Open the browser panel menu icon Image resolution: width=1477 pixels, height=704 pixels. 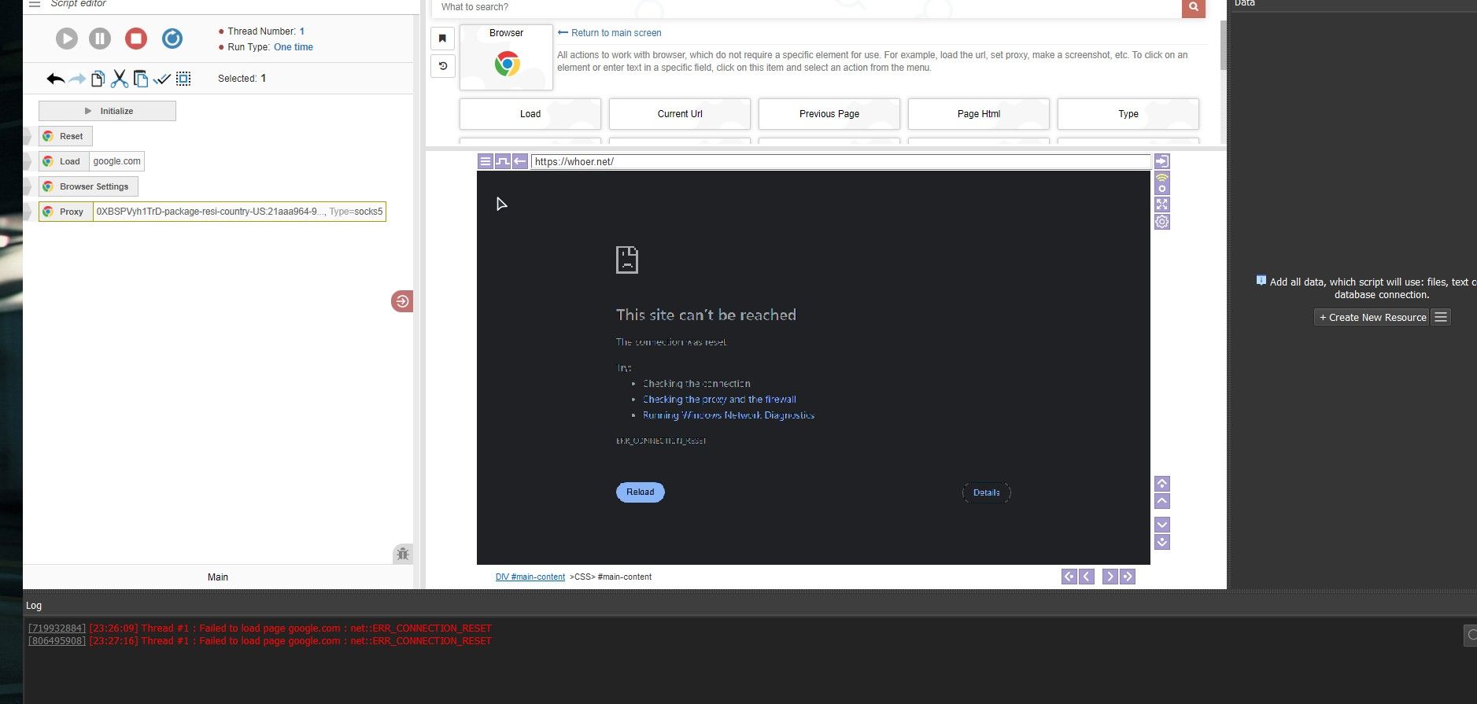coord(486,161)
